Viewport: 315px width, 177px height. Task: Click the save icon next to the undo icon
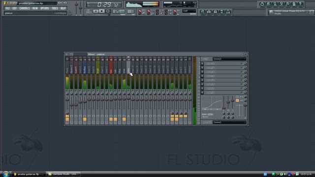pos(268,4)
